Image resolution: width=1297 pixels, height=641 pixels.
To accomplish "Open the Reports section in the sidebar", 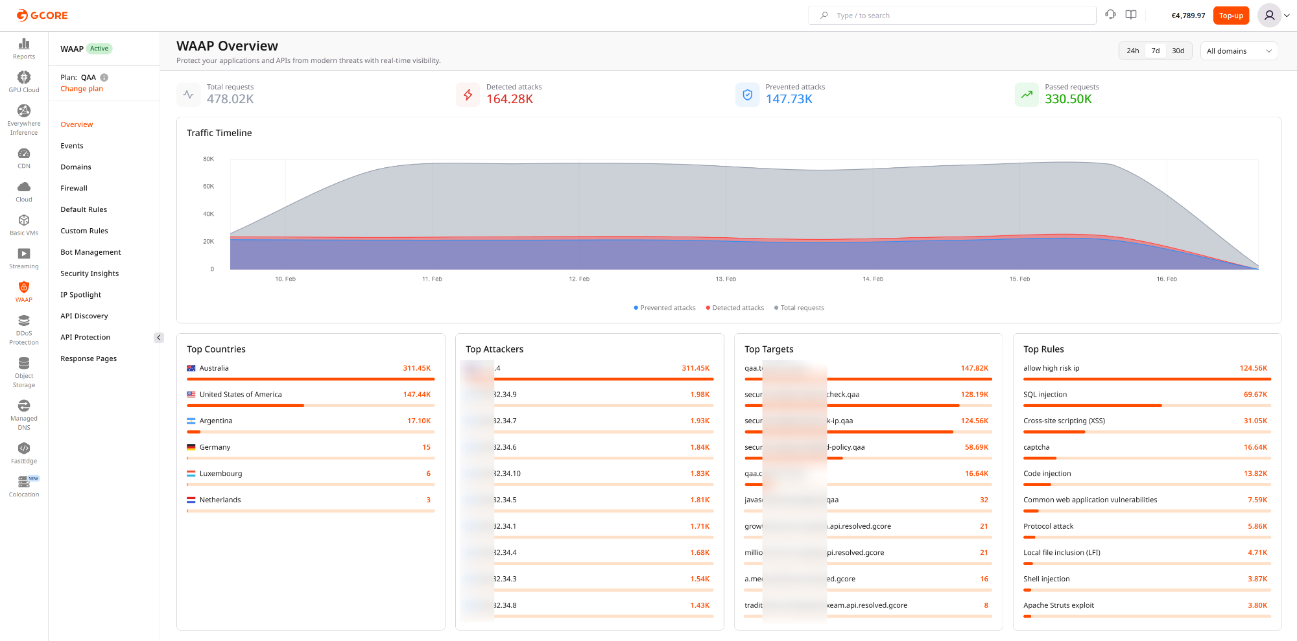I will [x=23, y=49].
